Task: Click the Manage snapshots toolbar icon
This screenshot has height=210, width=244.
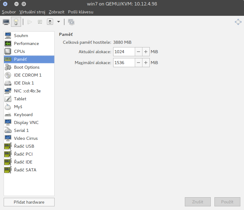Action: (x=71, y=22)
